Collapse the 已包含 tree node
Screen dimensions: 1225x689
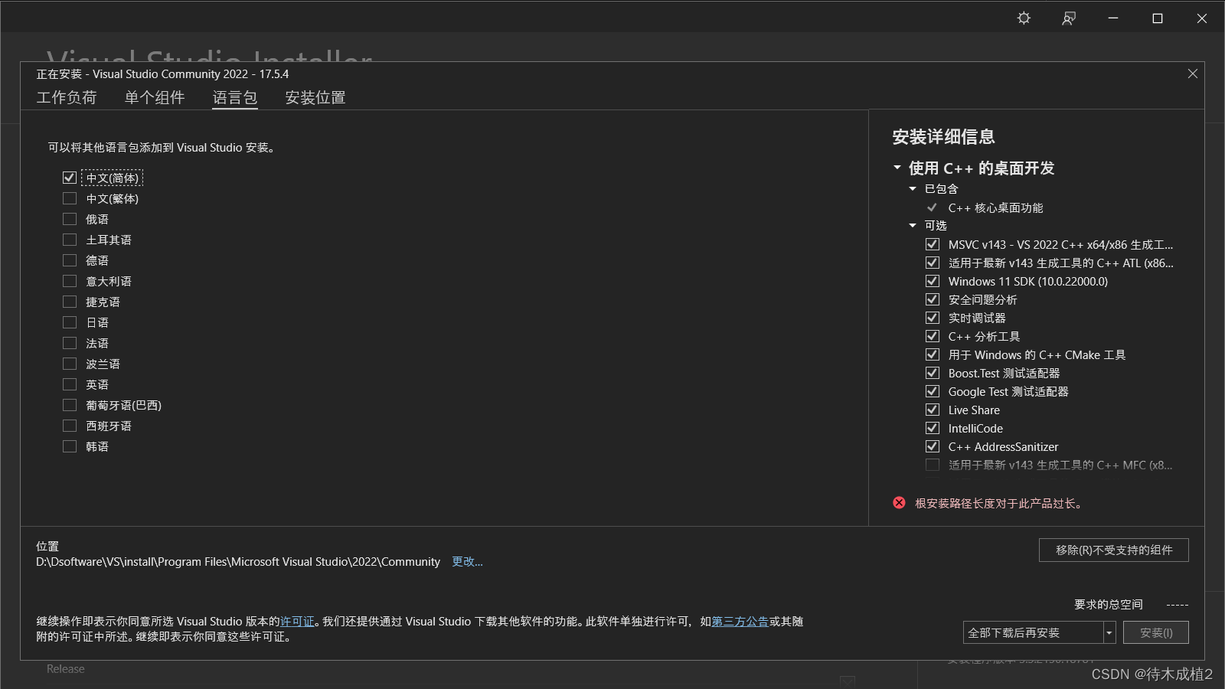coord(913,189)
